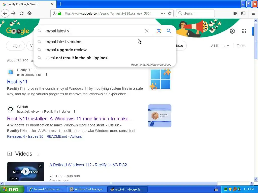The height and width of the screenshot is (193, 258).
Task: Click the GitHub octocat favicon
Action: [11, 109]
